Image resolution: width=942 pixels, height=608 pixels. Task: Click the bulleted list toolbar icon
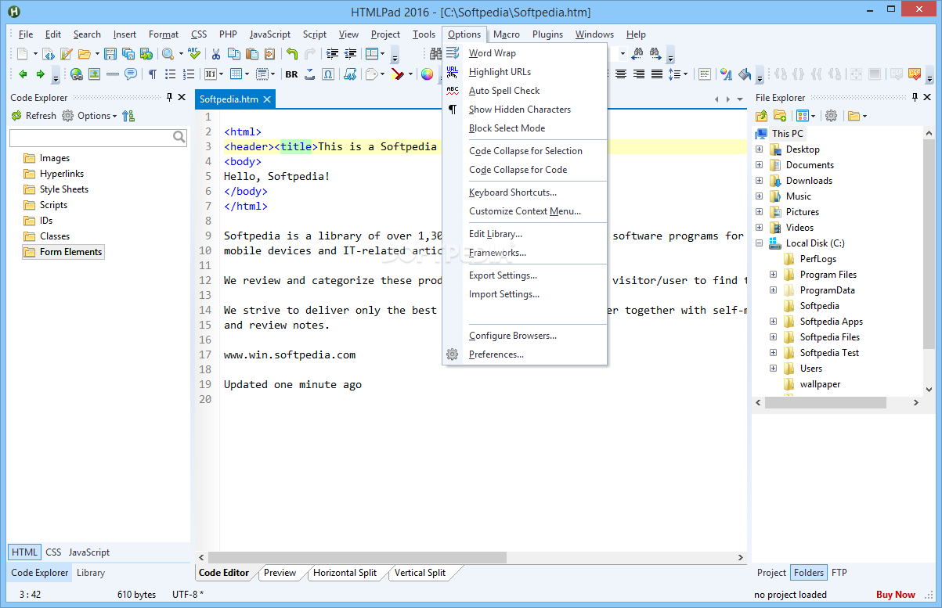[170, 74]
